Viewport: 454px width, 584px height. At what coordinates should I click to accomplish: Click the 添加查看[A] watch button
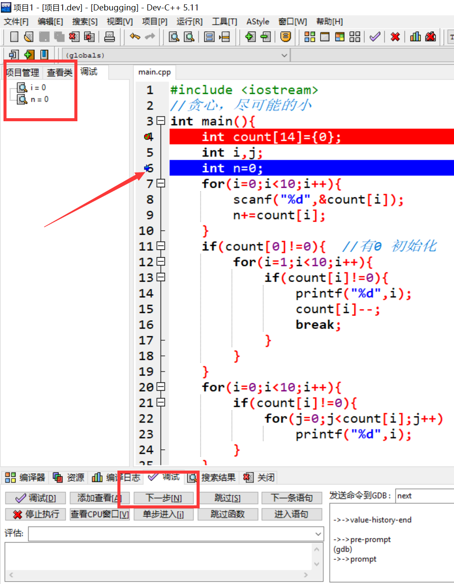[x=100, y=498]
